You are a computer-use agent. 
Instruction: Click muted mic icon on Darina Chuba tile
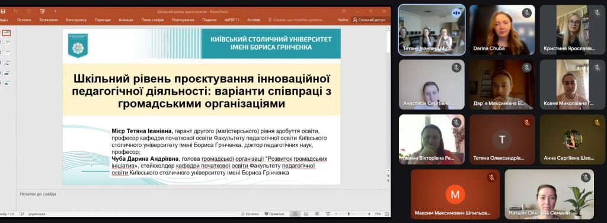point(526,13)
